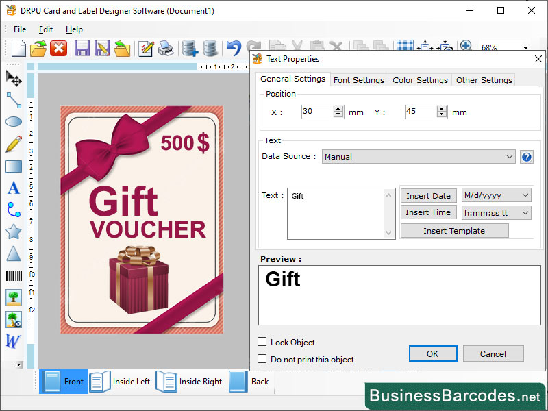Increase the X position using the up stepper
548x411 pixels.
point(338,109)
